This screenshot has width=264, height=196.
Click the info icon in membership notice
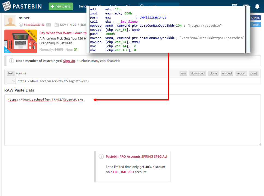pos(11,61)
